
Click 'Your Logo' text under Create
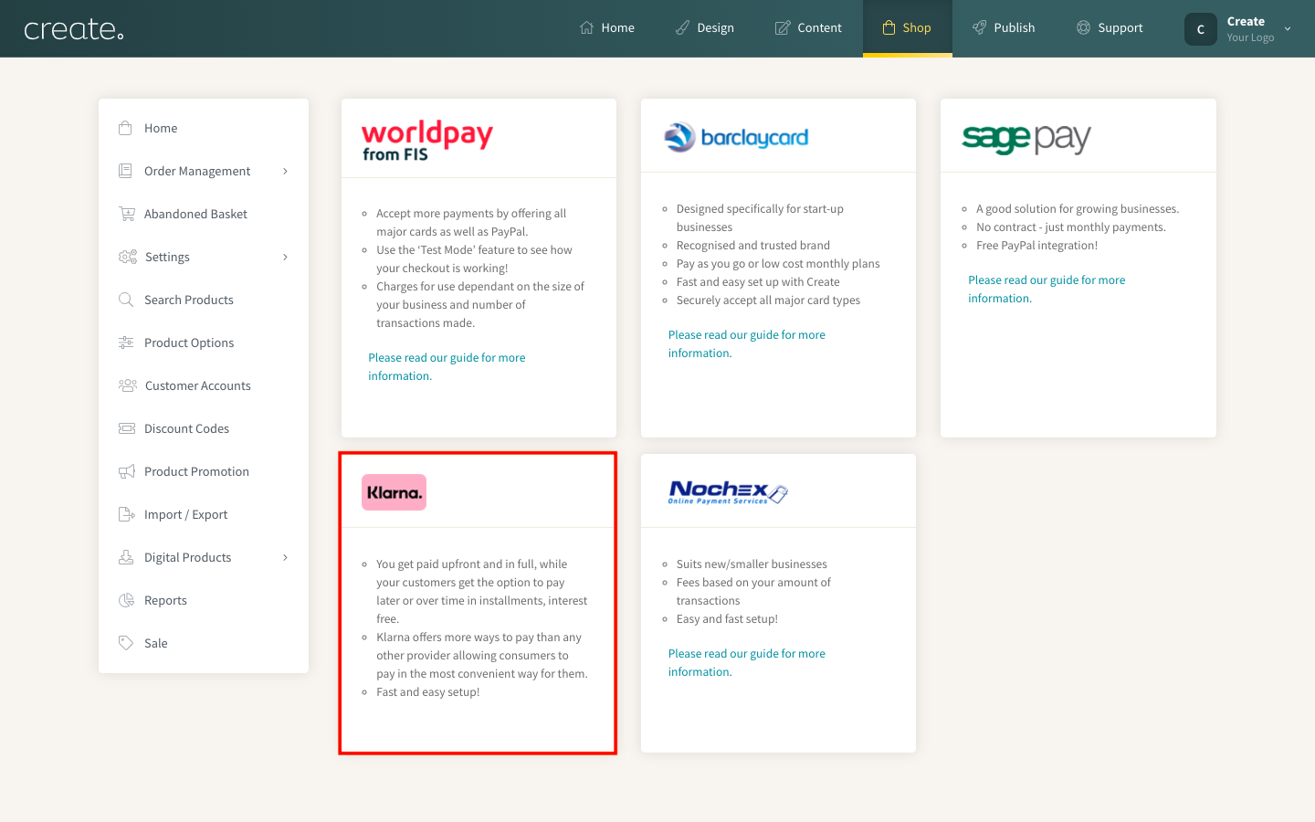point(1250,37)
